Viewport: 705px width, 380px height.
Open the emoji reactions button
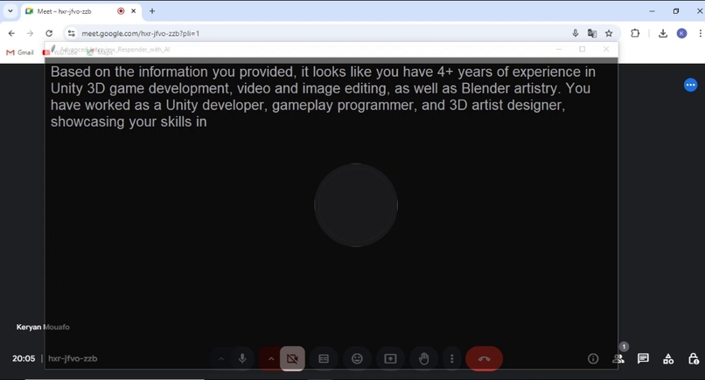[x=357, y=358]
